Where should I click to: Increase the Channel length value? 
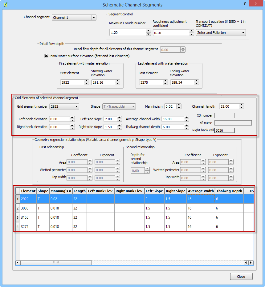241,105
